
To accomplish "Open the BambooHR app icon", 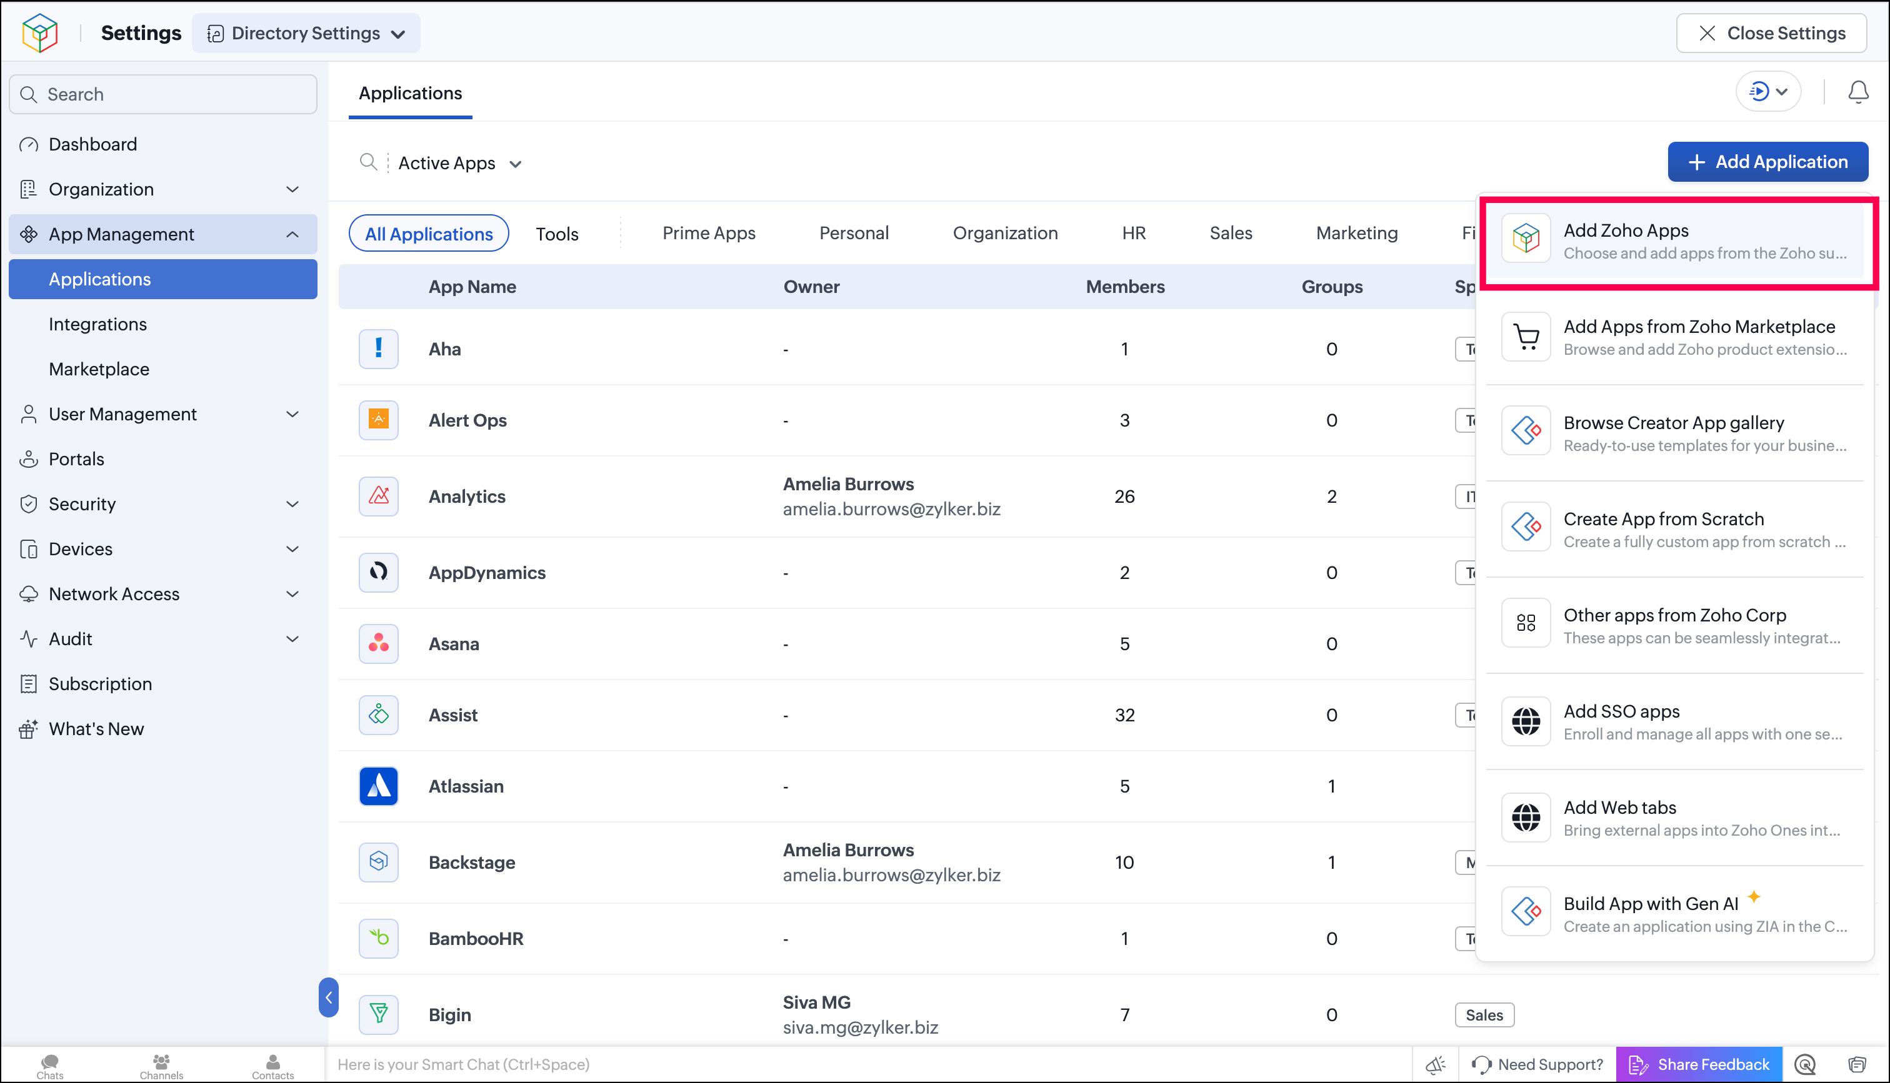I will tap(379, 938).
